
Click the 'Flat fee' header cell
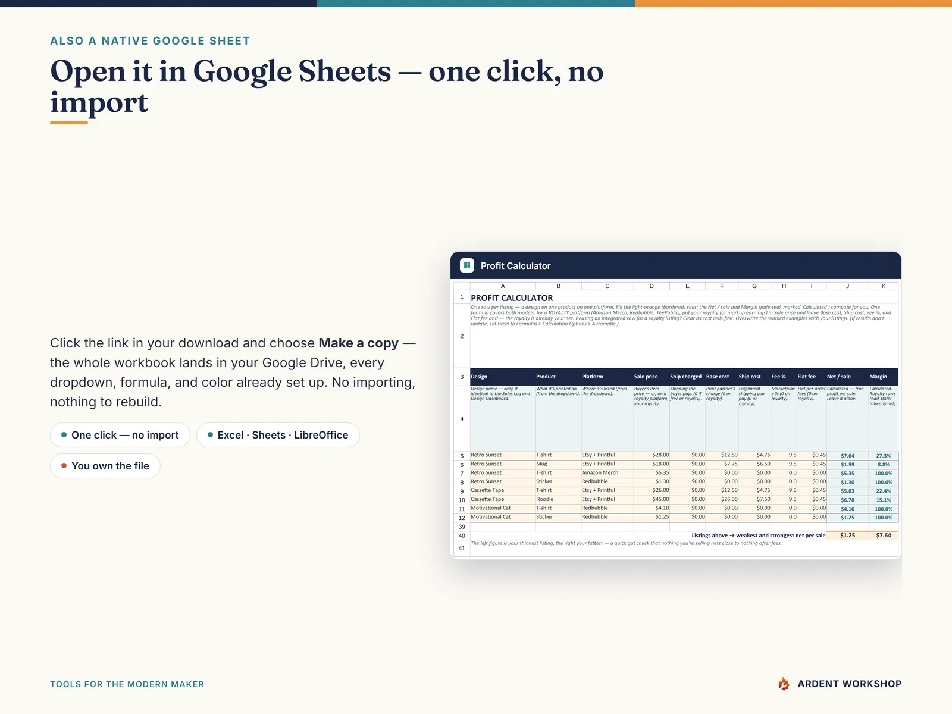(812, 377)
